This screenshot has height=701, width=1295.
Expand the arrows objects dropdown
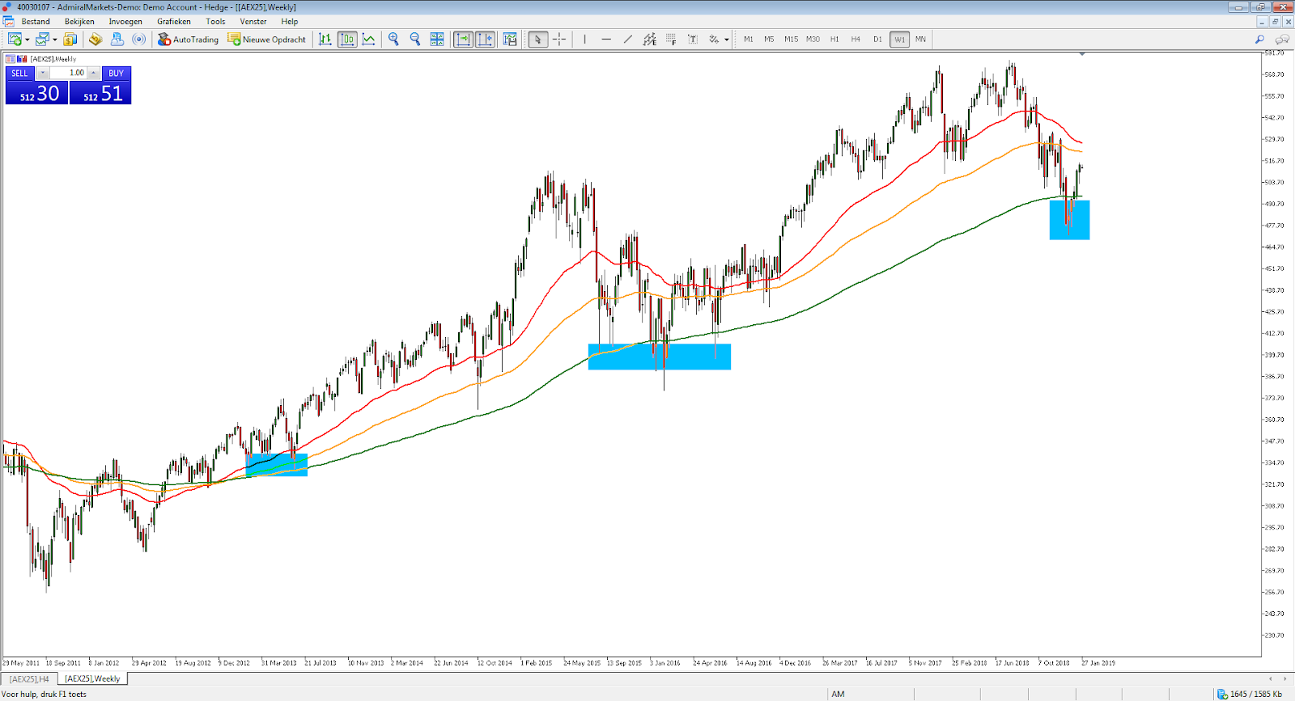727,40
